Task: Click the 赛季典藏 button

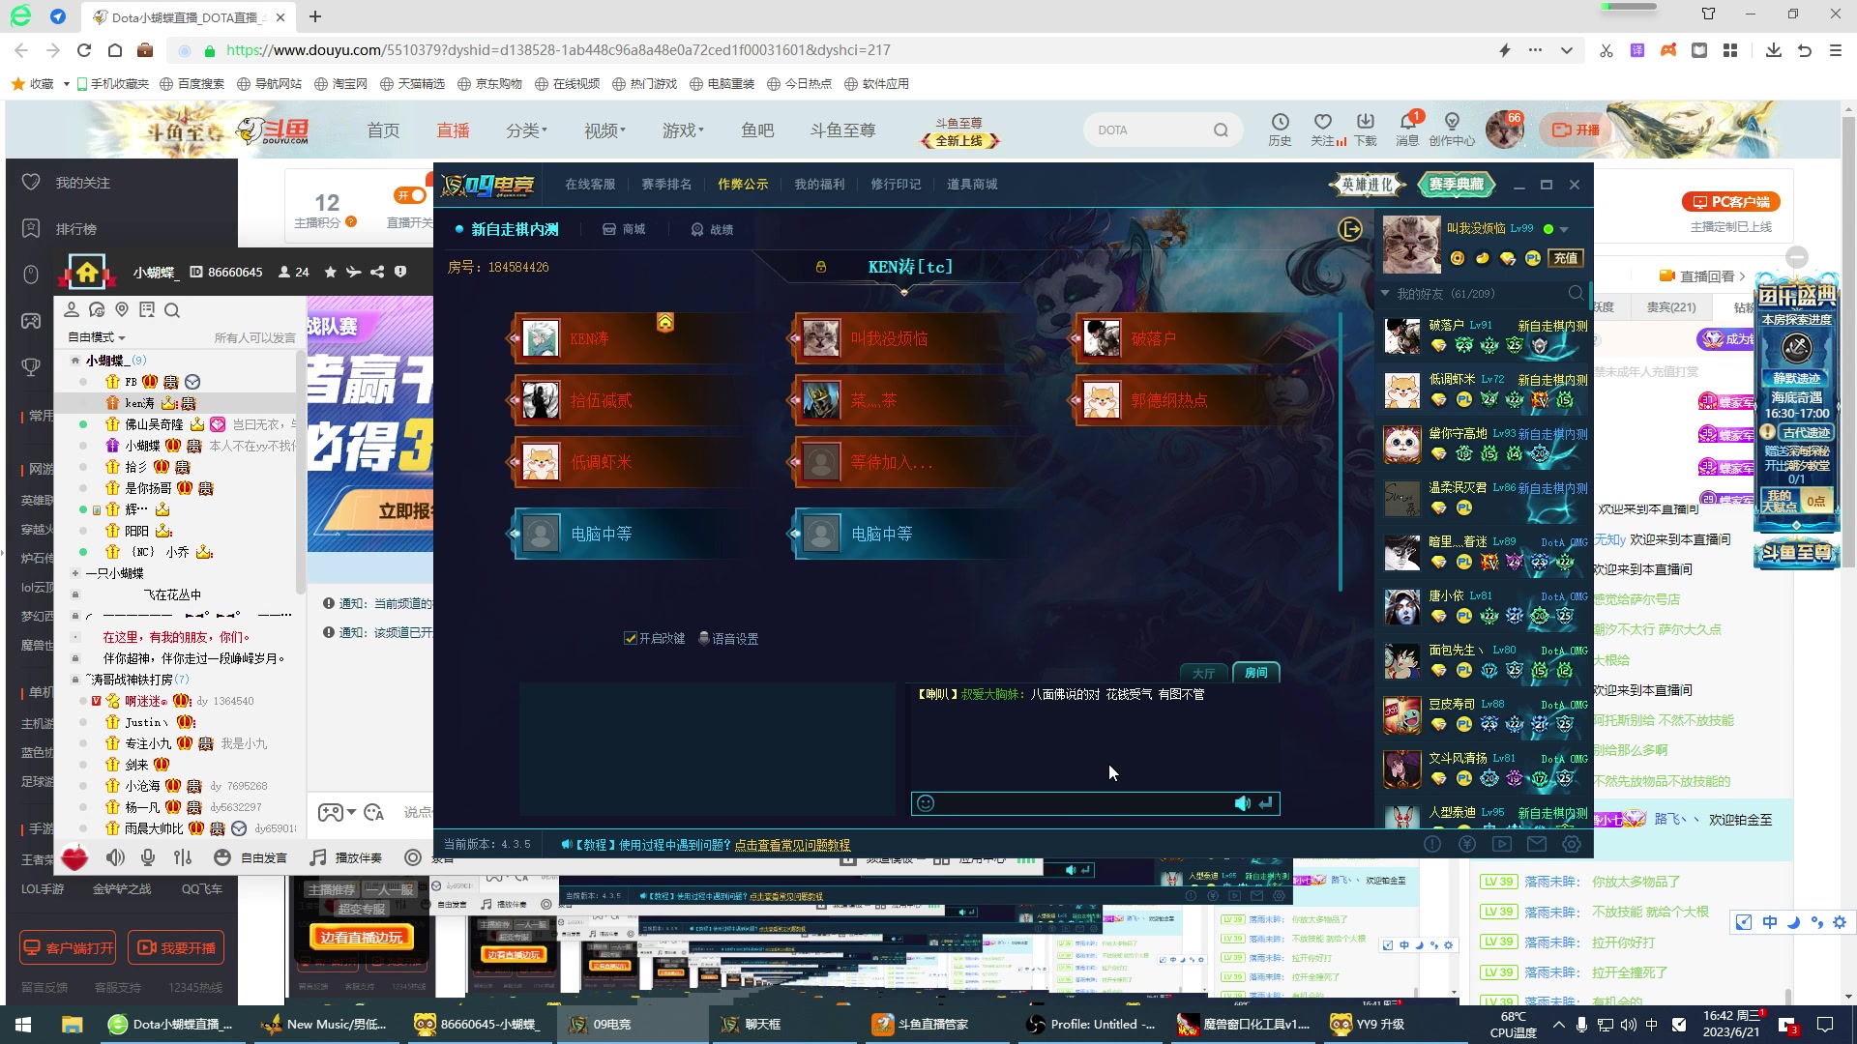Action: (1456, 184)
